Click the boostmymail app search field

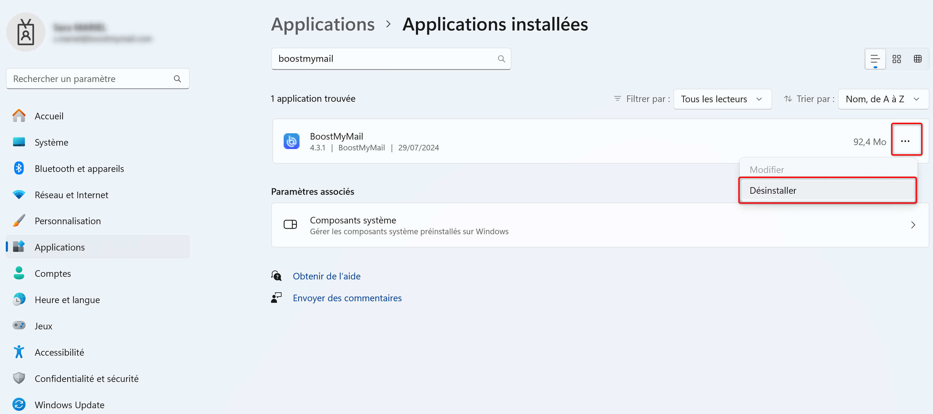click(x=391, y=59)
